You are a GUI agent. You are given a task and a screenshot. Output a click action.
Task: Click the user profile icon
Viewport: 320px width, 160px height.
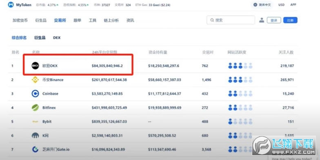(x=262, y=20)
